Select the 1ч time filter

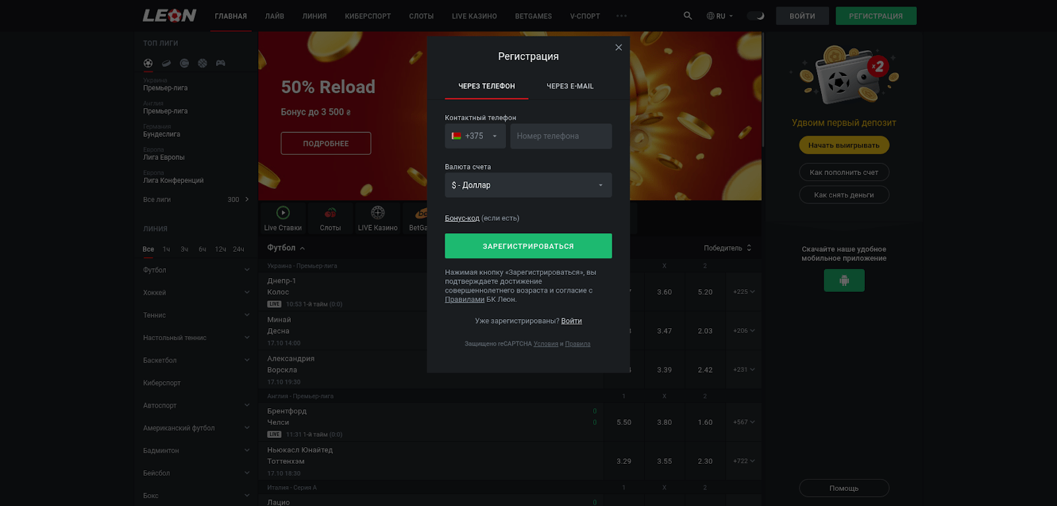(x=166, y=249)
